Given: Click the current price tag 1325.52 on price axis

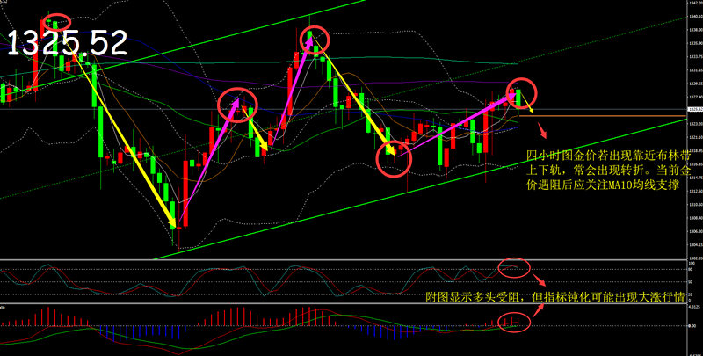Looking at the screenshot, I should [695, 109].
